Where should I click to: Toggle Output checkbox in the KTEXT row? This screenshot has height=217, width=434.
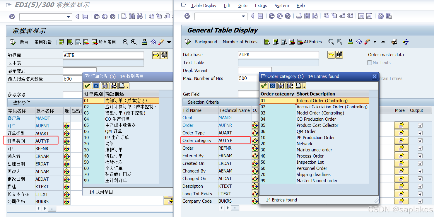tap(420, 186)
